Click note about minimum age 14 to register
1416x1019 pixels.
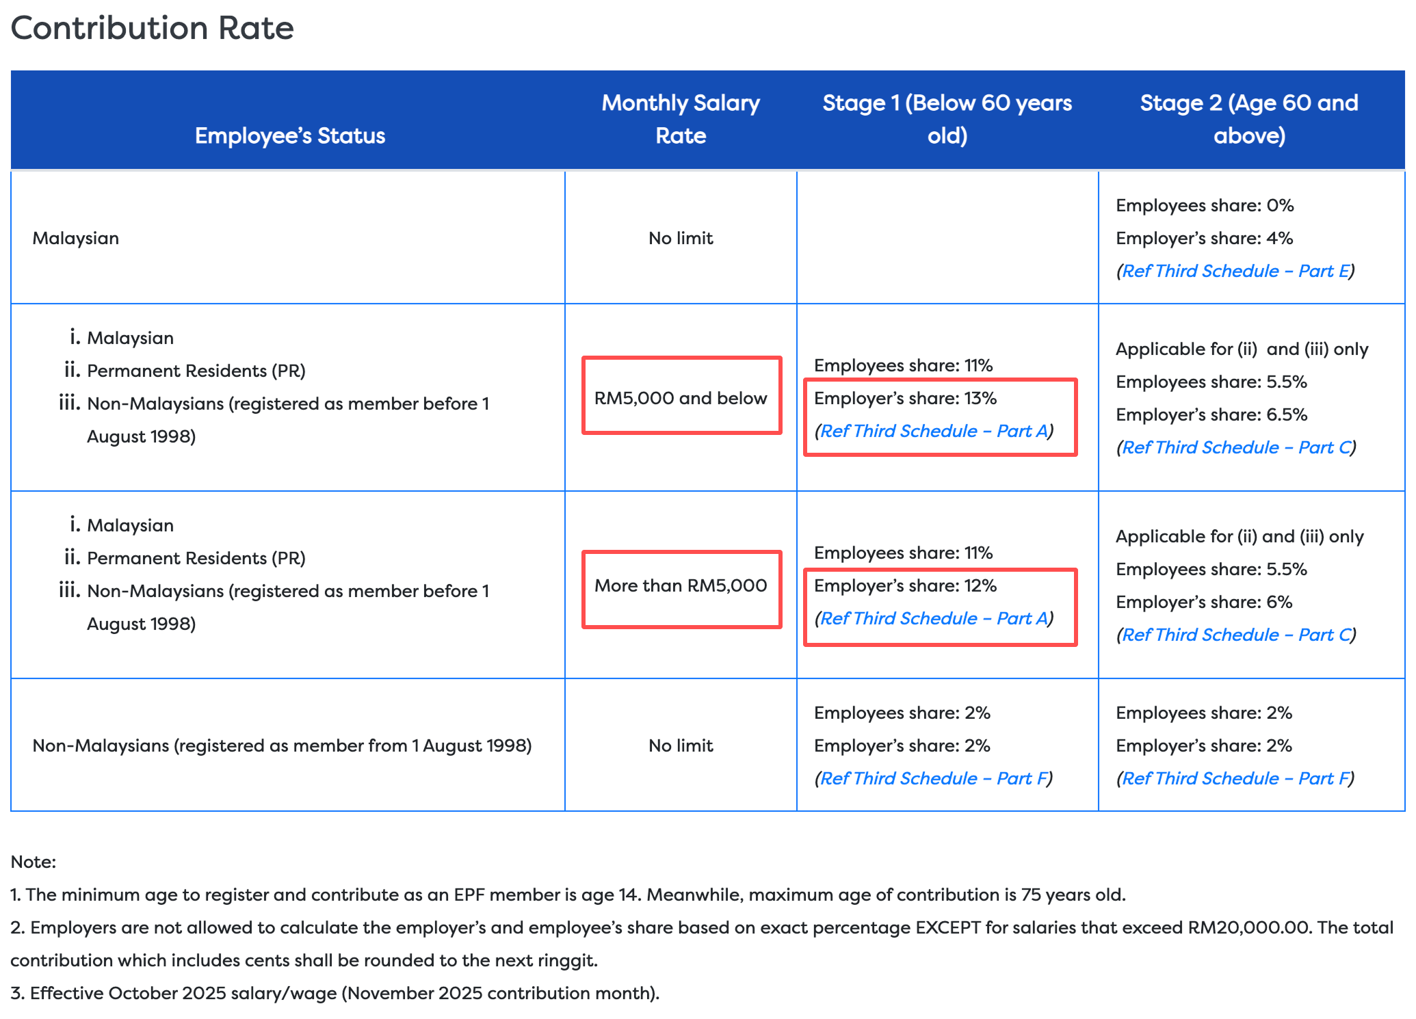[568, 895]
